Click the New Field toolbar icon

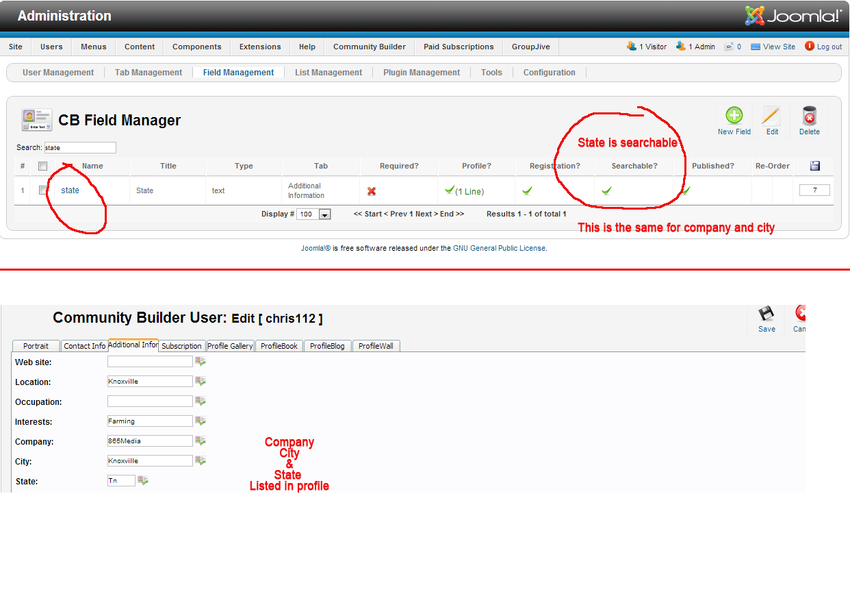click(x=734, y=116)
